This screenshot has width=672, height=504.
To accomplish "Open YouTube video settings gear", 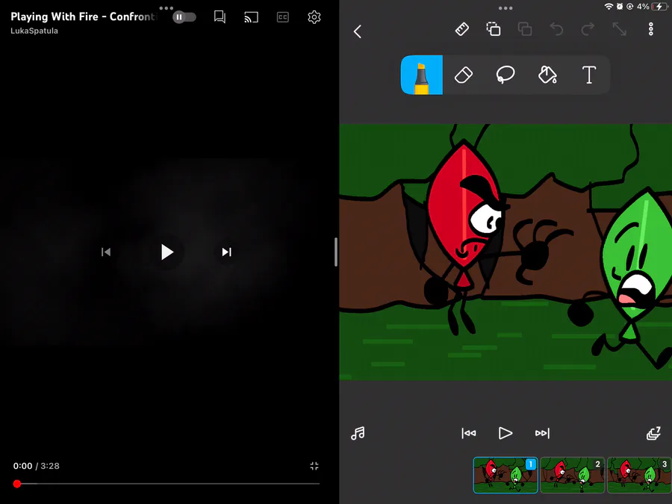I will (x=314, y=17).
